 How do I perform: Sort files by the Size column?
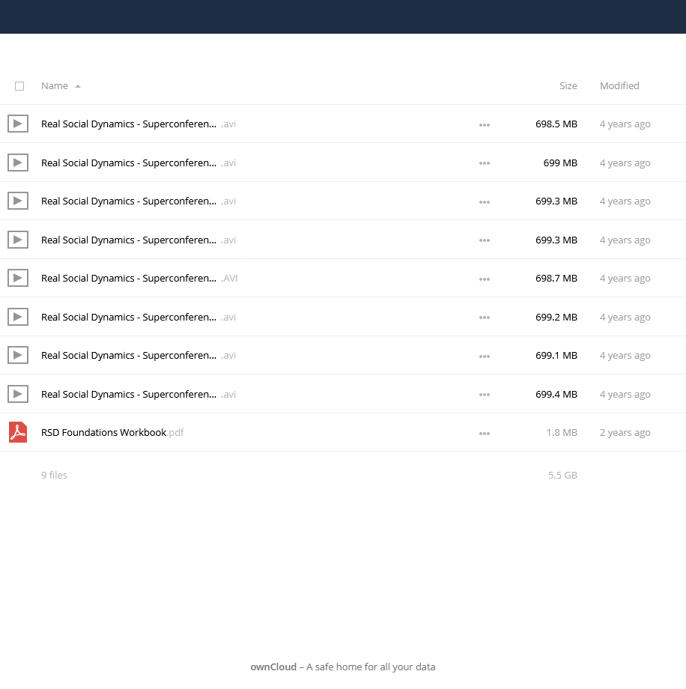pos(568,86)
